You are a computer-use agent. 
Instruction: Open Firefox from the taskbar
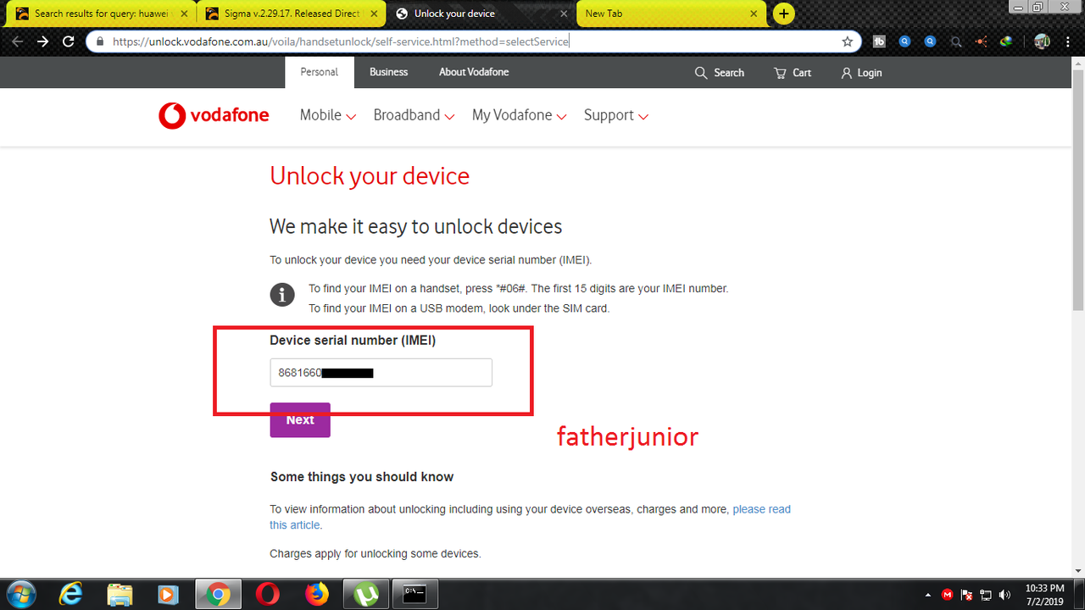317,595
